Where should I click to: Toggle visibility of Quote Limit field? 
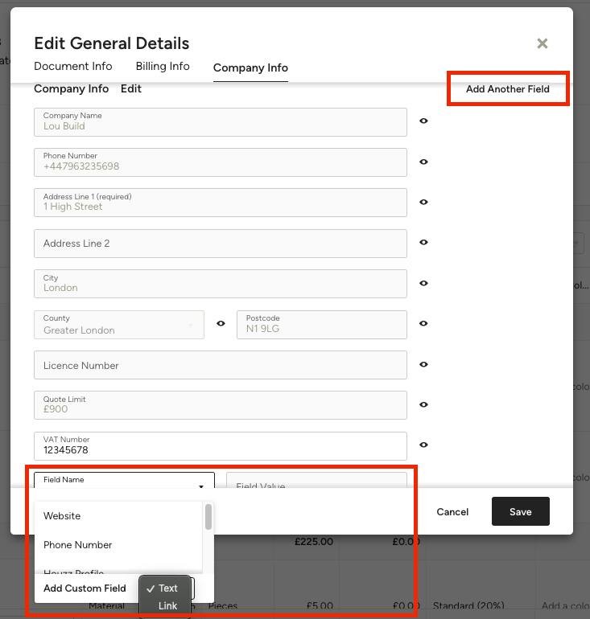coord(423,404)
